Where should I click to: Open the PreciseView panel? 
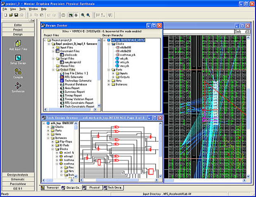(18, 184)
